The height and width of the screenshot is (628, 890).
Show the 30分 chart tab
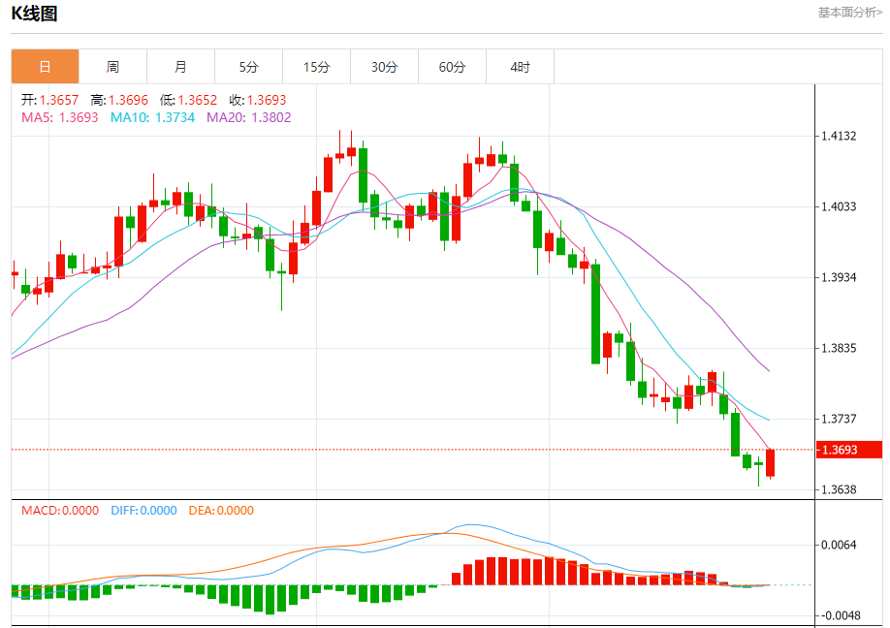(x=384, y=67)
